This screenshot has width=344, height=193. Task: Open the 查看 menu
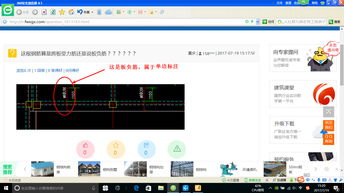288,3
